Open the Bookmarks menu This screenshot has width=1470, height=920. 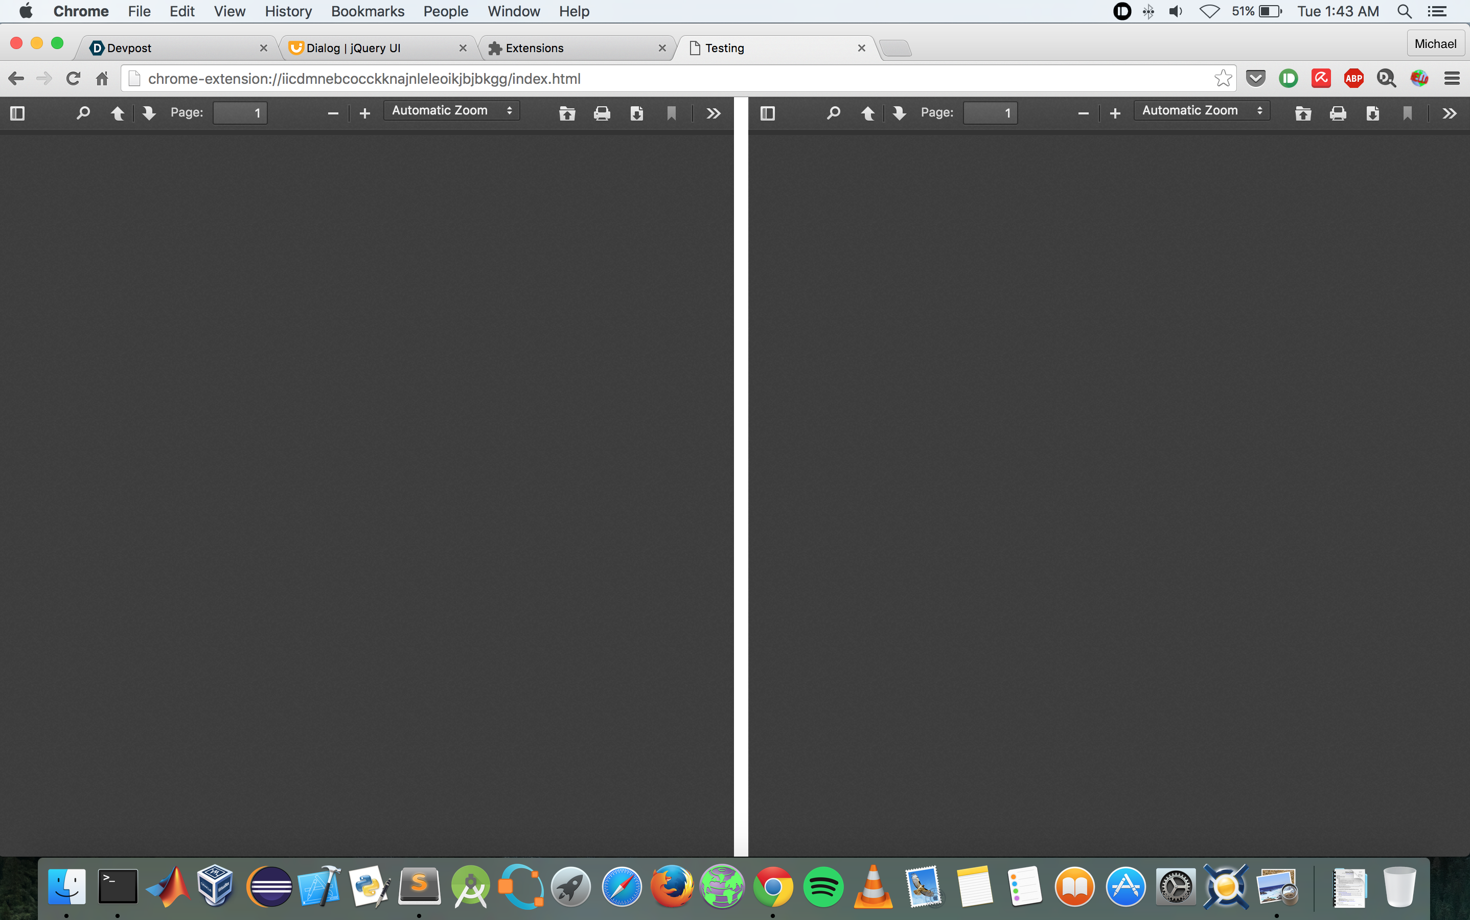(x=367, y=11)
